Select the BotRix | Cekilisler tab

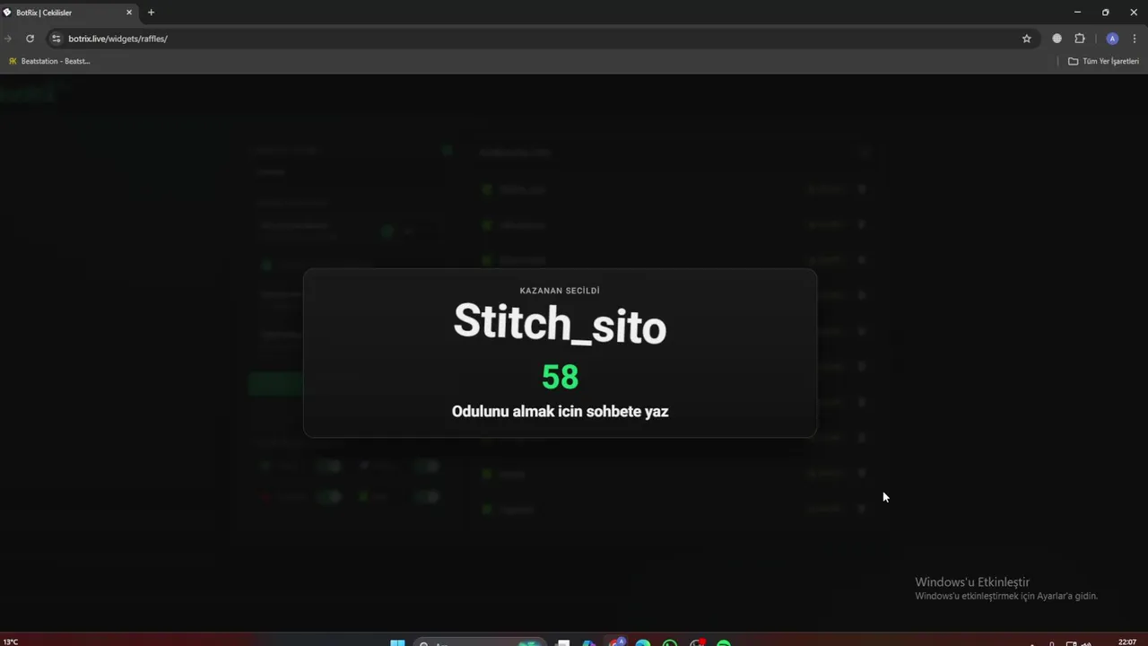(x=69, y=13)
